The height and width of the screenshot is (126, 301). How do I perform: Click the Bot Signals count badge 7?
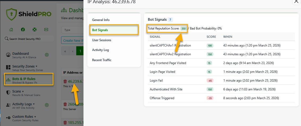[x=170, y=19]
